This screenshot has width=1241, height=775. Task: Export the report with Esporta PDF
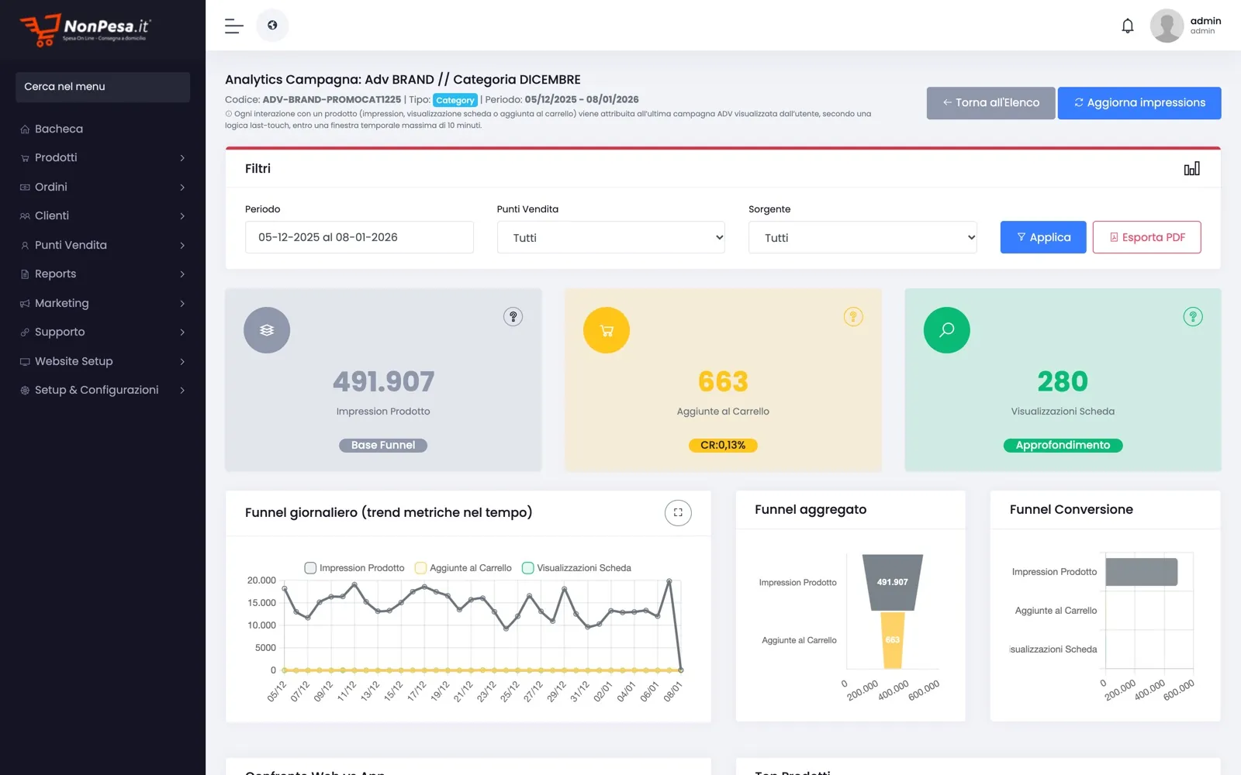(x=1146, y=237)
